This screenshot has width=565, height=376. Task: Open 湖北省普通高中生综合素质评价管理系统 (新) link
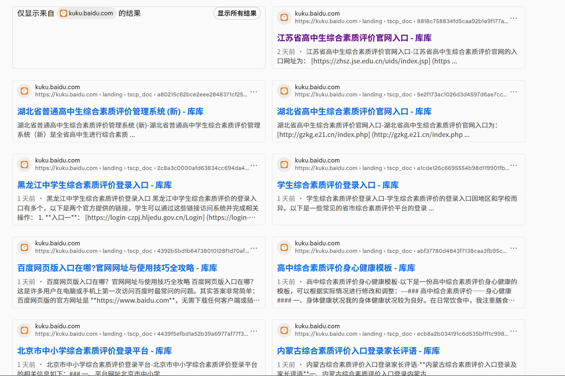[110, 111]
